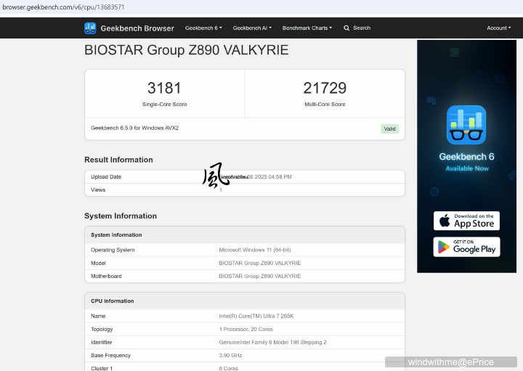Open the Get it on Google Play badge
The image size is (523, 371).
point(466,247)
